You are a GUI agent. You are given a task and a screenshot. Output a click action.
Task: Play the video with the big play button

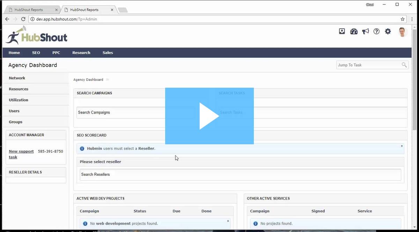[x=209, y=116]
